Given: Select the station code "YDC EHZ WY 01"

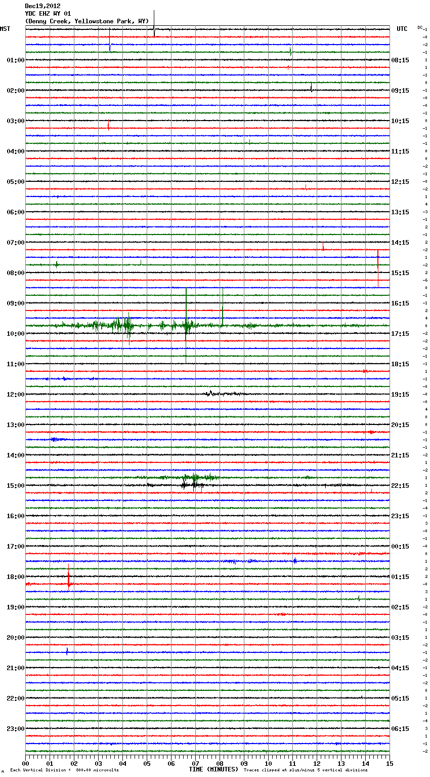Looking at the screenshot, I should pyautogui.click(x=48, y=14).
